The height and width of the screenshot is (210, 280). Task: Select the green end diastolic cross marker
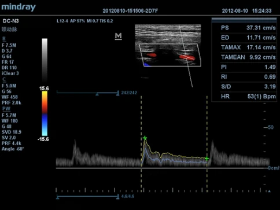tap(207, 159)
